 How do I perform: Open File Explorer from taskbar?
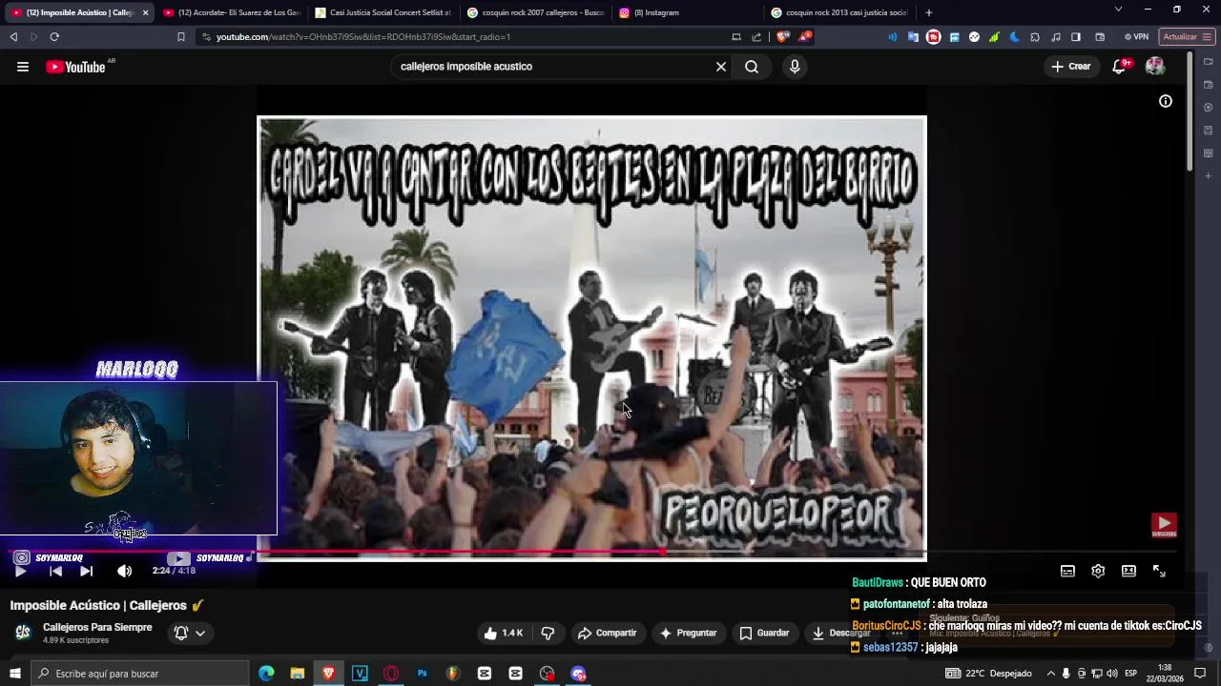pyautogui.click(x=298, y=674)
